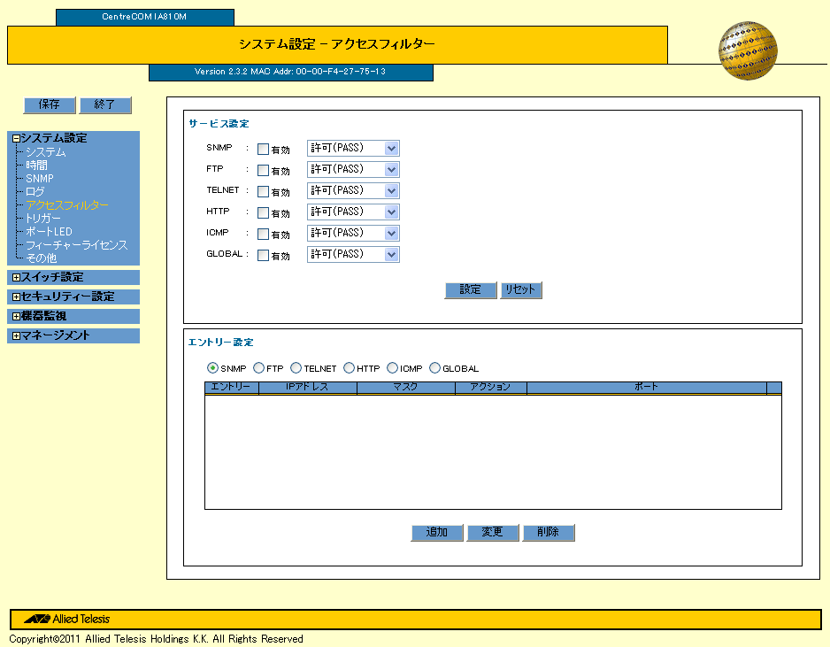The height and width of the screenshot is (647, 830).
Task: Click the エントリー設定 section heading
Action: click(x=220, y=343)
